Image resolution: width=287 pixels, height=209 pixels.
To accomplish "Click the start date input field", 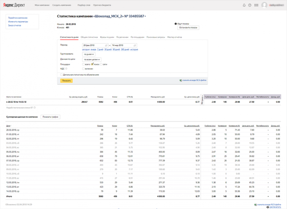I will tap(95, 45).
